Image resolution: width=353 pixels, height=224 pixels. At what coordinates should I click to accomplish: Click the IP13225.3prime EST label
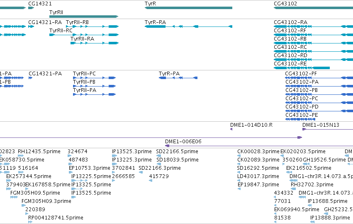click(131, 160)
